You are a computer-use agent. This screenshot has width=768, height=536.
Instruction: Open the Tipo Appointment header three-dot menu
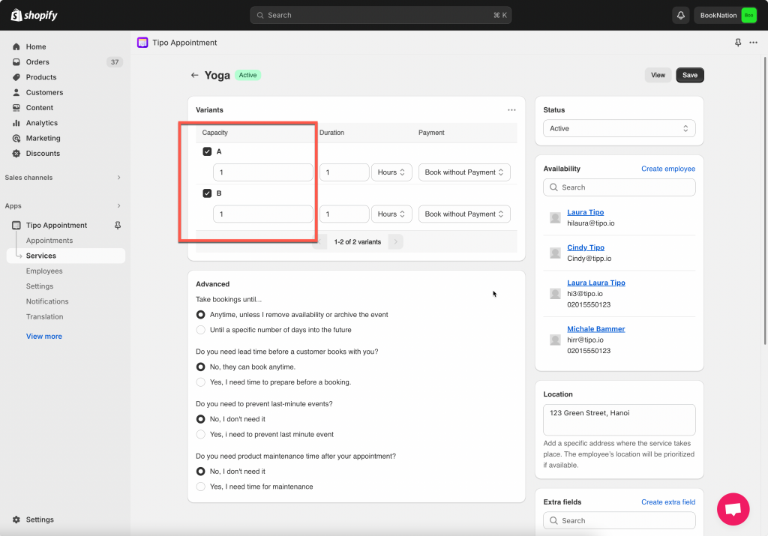point(753,43)
